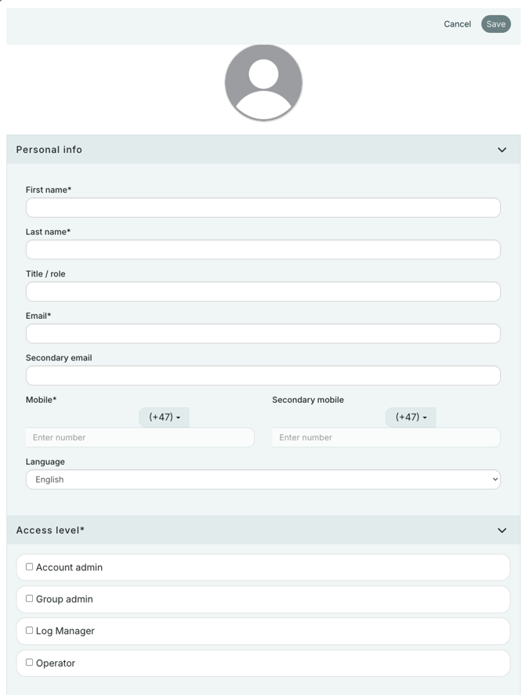Tick the Group admin checkbox
Image resolution: width=525 pixels, height=695 pixels.
[30, 599]
